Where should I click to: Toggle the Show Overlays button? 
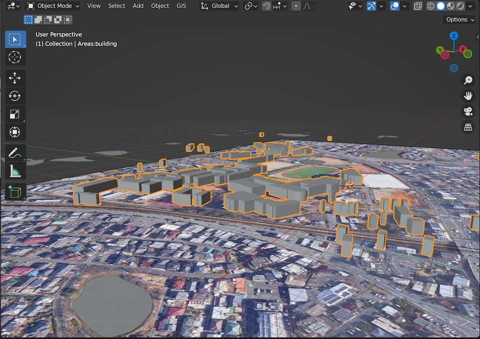pos(394,6)
